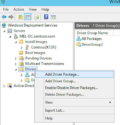Select the Boot Images label
Image resolution: width=120 pixels, height=125 pixels.
35,53
